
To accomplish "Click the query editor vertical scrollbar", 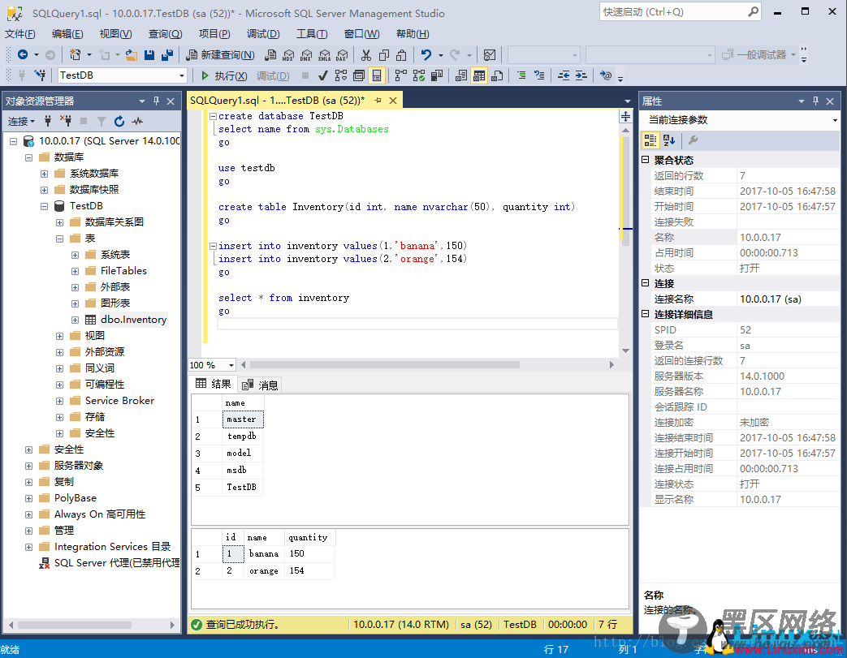I will pos(625,190).
